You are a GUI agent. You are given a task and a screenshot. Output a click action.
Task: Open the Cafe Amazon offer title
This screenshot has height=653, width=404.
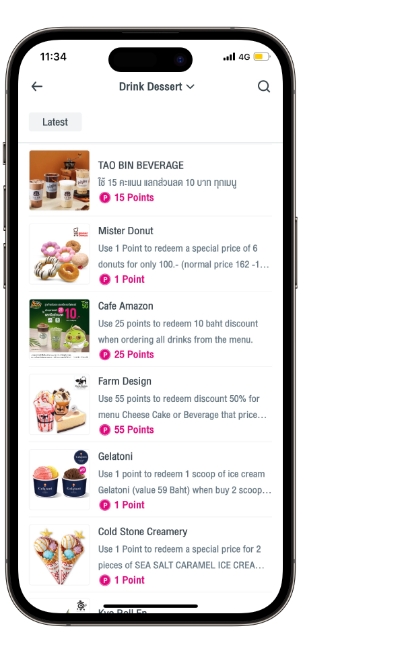[126, 306]
